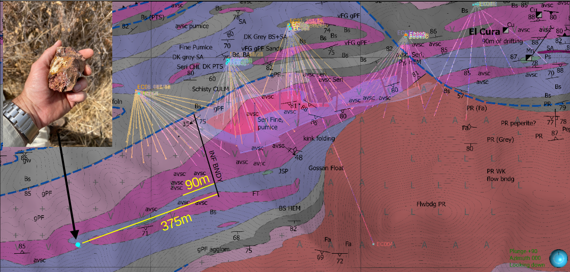Click the 90m of drifting note
The width and height of the screenshot is (570, 272).
point(501,41)
